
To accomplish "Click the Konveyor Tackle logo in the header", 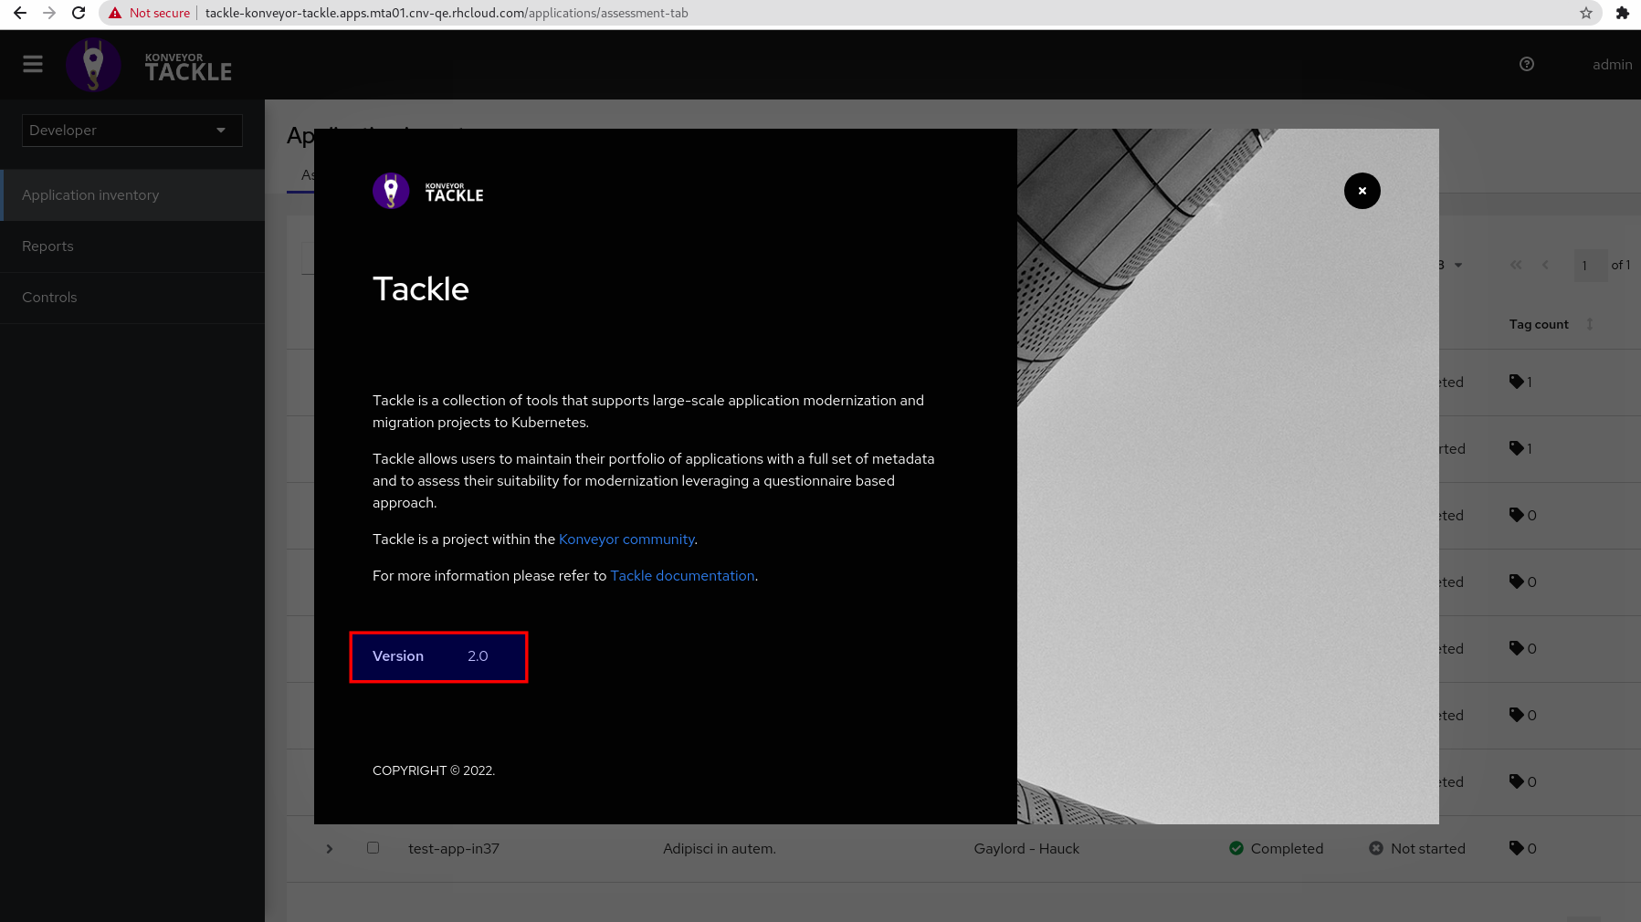I will [149, 65].
